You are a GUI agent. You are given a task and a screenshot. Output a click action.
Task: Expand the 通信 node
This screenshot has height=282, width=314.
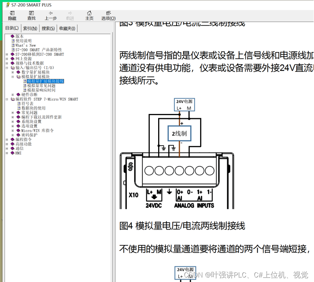click(x=7, y=148)
